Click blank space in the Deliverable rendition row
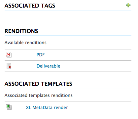This screenshot has width=138, height=119. click(x=96, y=66)
